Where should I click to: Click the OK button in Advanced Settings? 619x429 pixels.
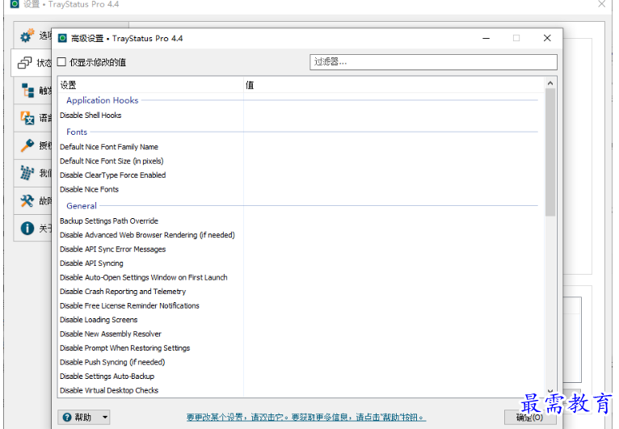pos(530,417)
